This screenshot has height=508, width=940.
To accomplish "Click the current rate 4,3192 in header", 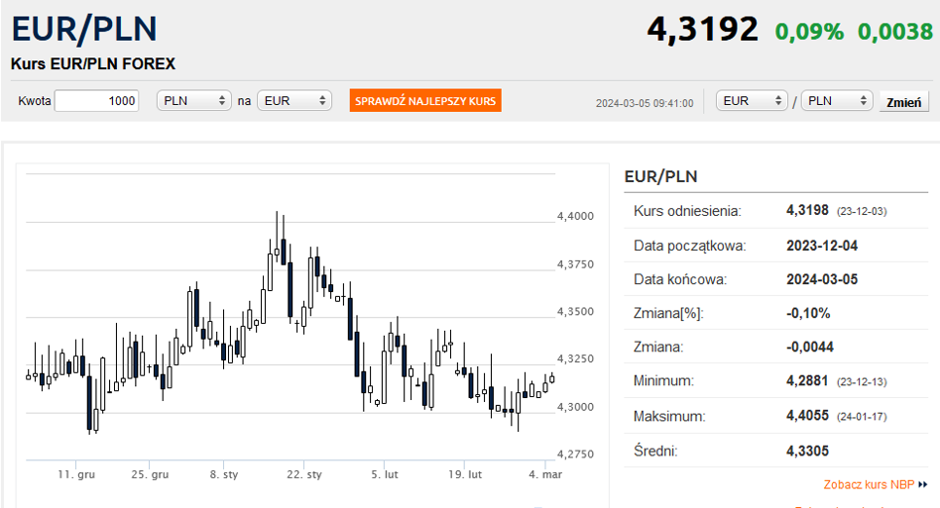I will [702, 30].
